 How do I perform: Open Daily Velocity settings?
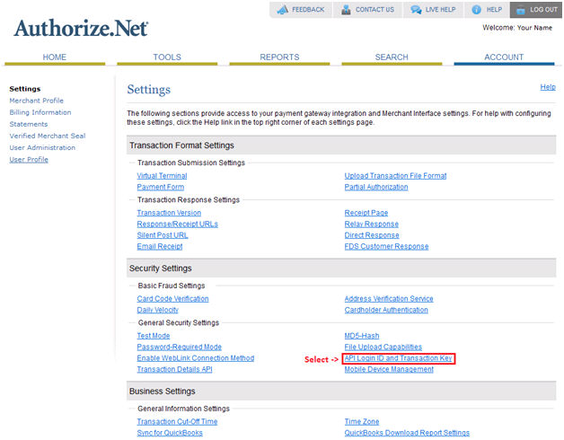click(157, 310)
